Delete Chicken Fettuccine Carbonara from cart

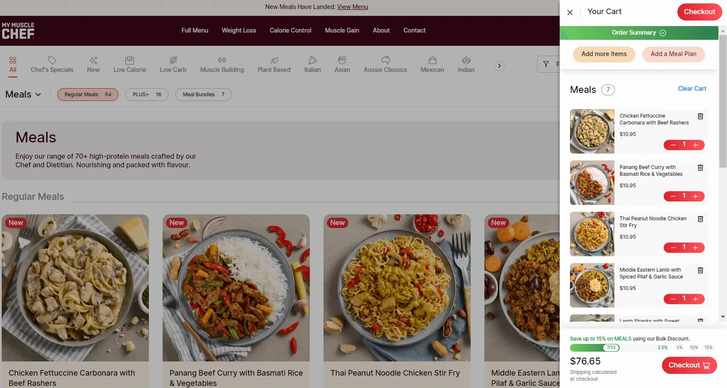click(700, 116)
